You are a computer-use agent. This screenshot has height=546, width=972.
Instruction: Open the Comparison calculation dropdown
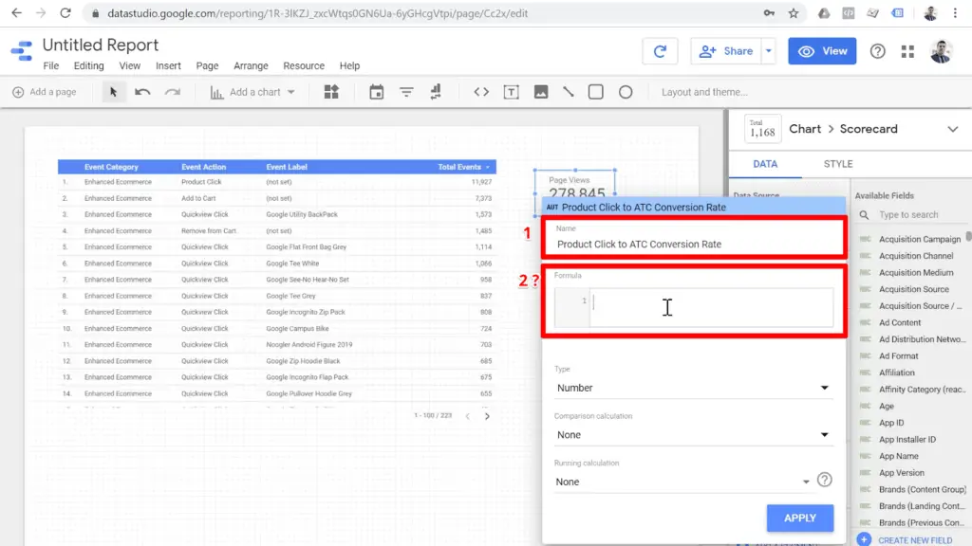693,434
